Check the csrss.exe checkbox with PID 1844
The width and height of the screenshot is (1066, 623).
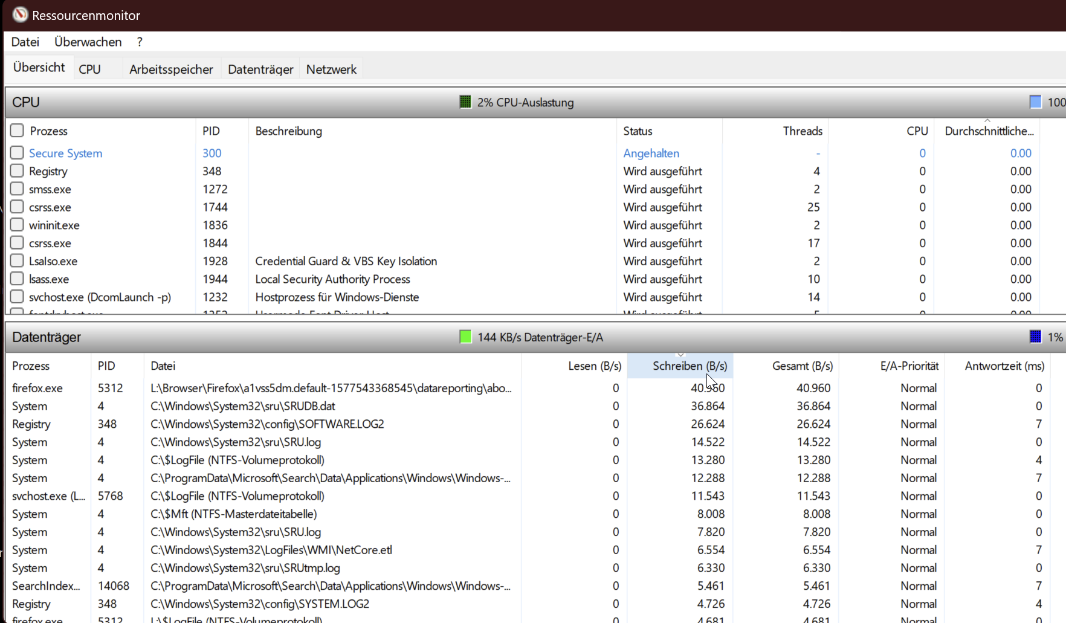click(x=17, y=243)
